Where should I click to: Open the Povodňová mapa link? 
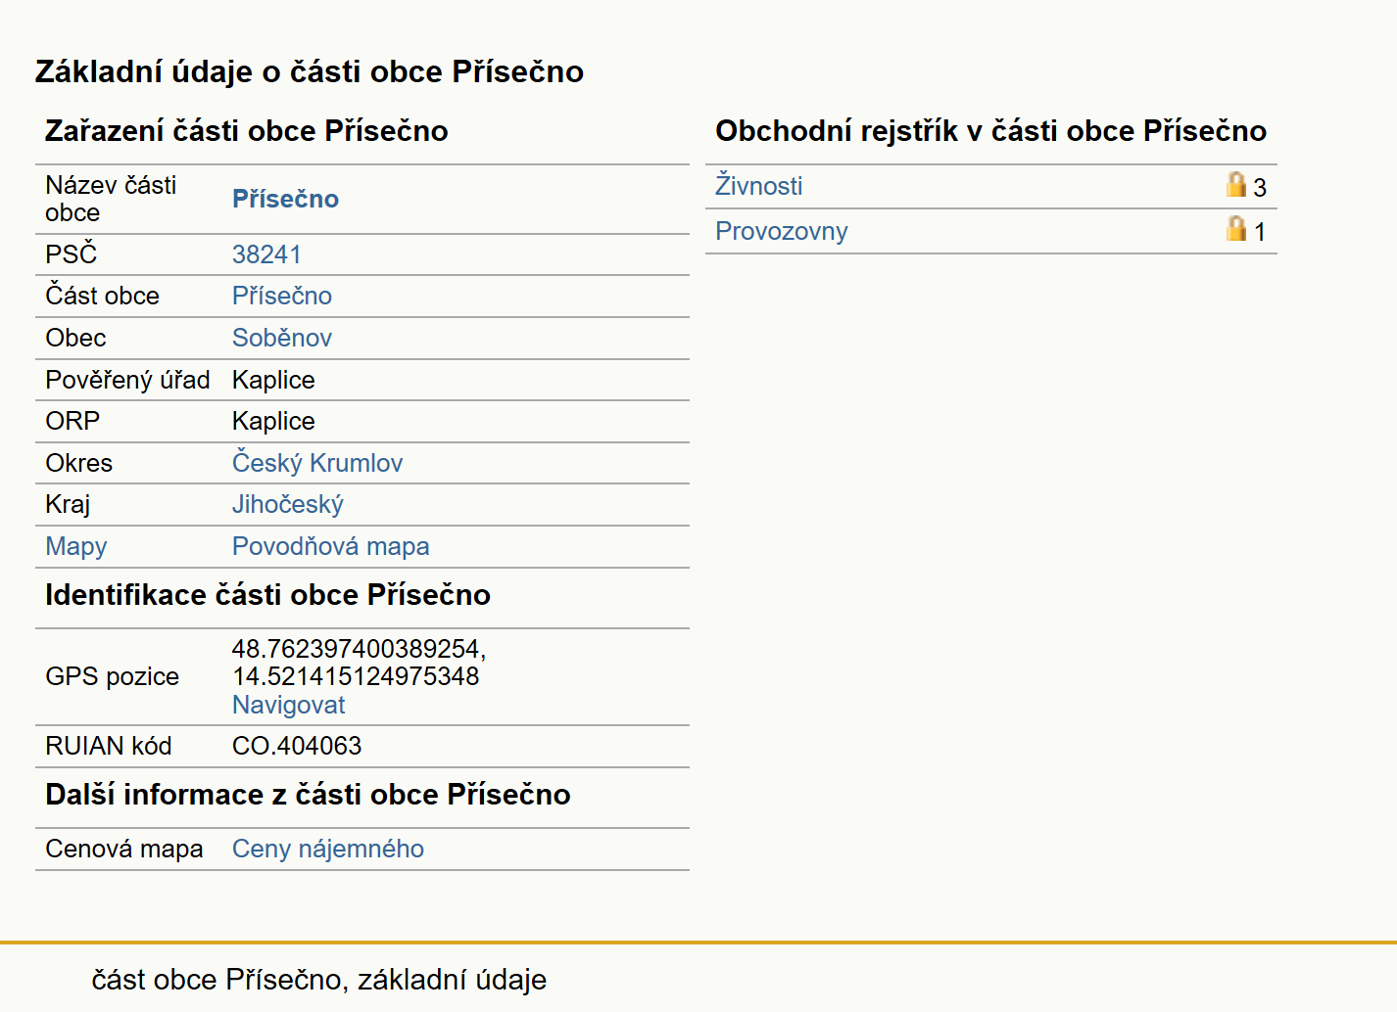pyautogui.click(x=330, y=546)
